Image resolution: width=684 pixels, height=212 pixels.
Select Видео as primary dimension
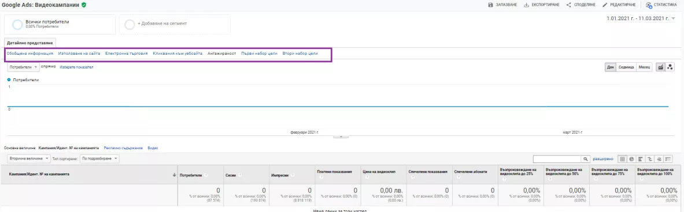[x=153, y=148]
